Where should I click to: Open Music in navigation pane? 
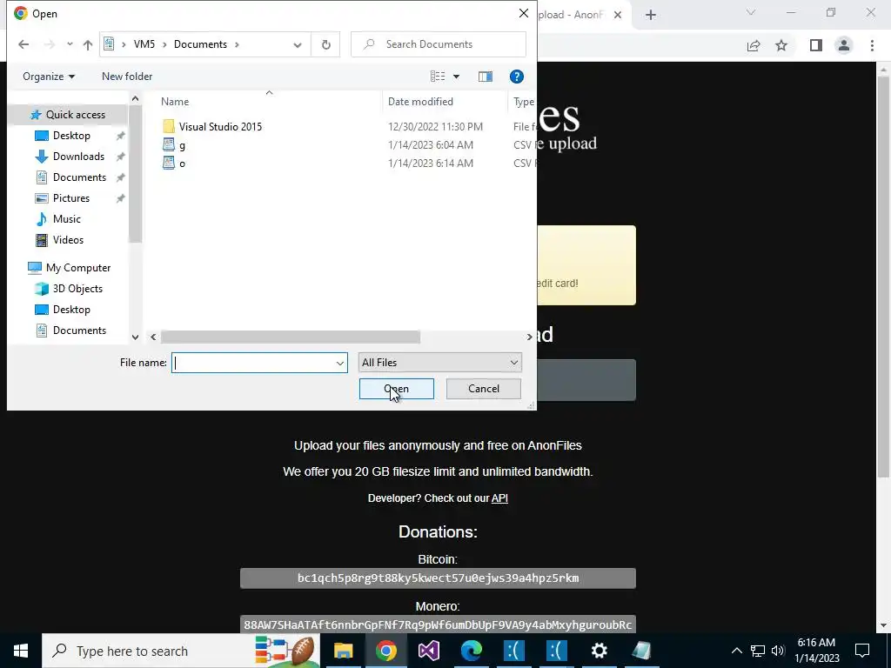pyautogui.click(x=66, y=218)
